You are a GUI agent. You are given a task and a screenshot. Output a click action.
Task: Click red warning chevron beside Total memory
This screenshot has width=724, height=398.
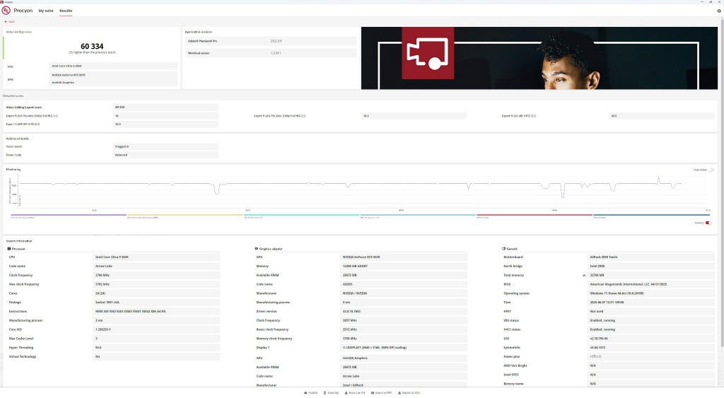[584, 276]
